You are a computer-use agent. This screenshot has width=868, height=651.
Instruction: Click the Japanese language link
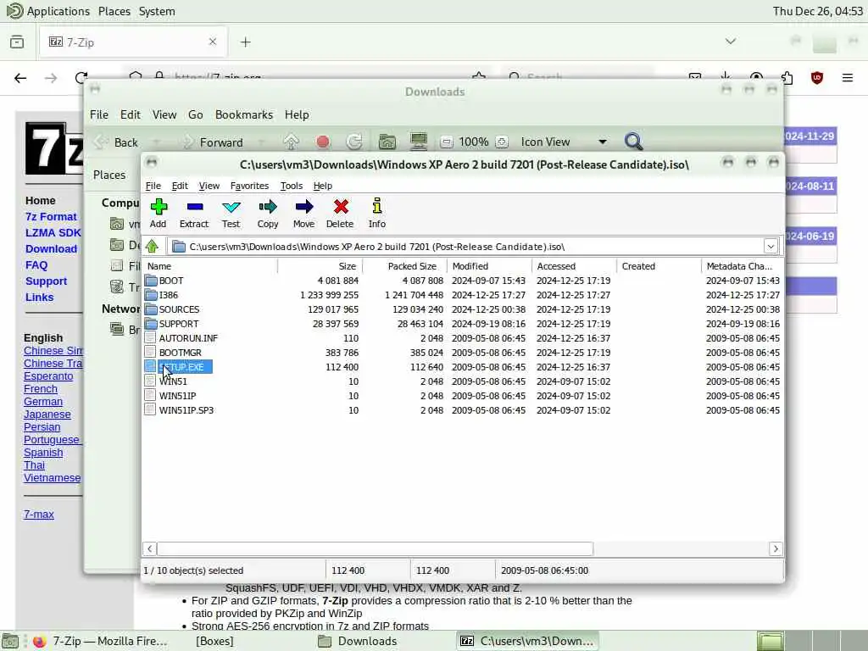click(x=47, y=414)
